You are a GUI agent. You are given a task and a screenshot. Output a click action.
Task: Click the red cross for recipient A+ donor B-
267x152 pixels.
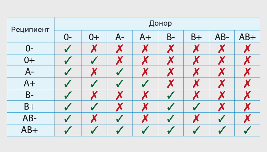tap(171, 84)
